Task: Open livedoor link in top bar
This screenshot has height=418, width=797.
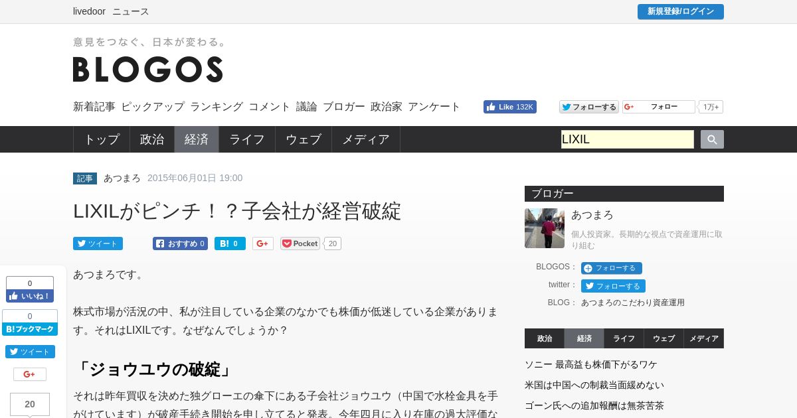Action: pyautogui.click(x=89, y=11)
